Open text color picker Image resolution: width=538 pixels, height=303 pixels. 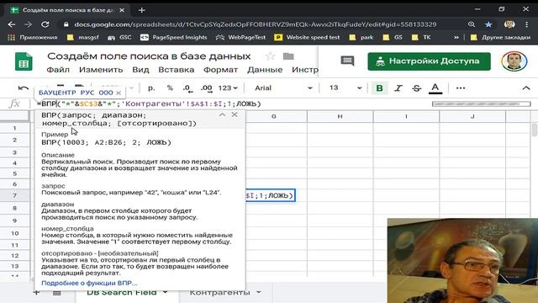coord(435,88)
